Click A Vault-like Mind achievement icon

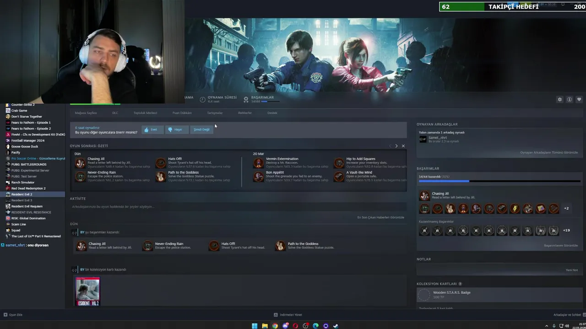tap(339, 176)
